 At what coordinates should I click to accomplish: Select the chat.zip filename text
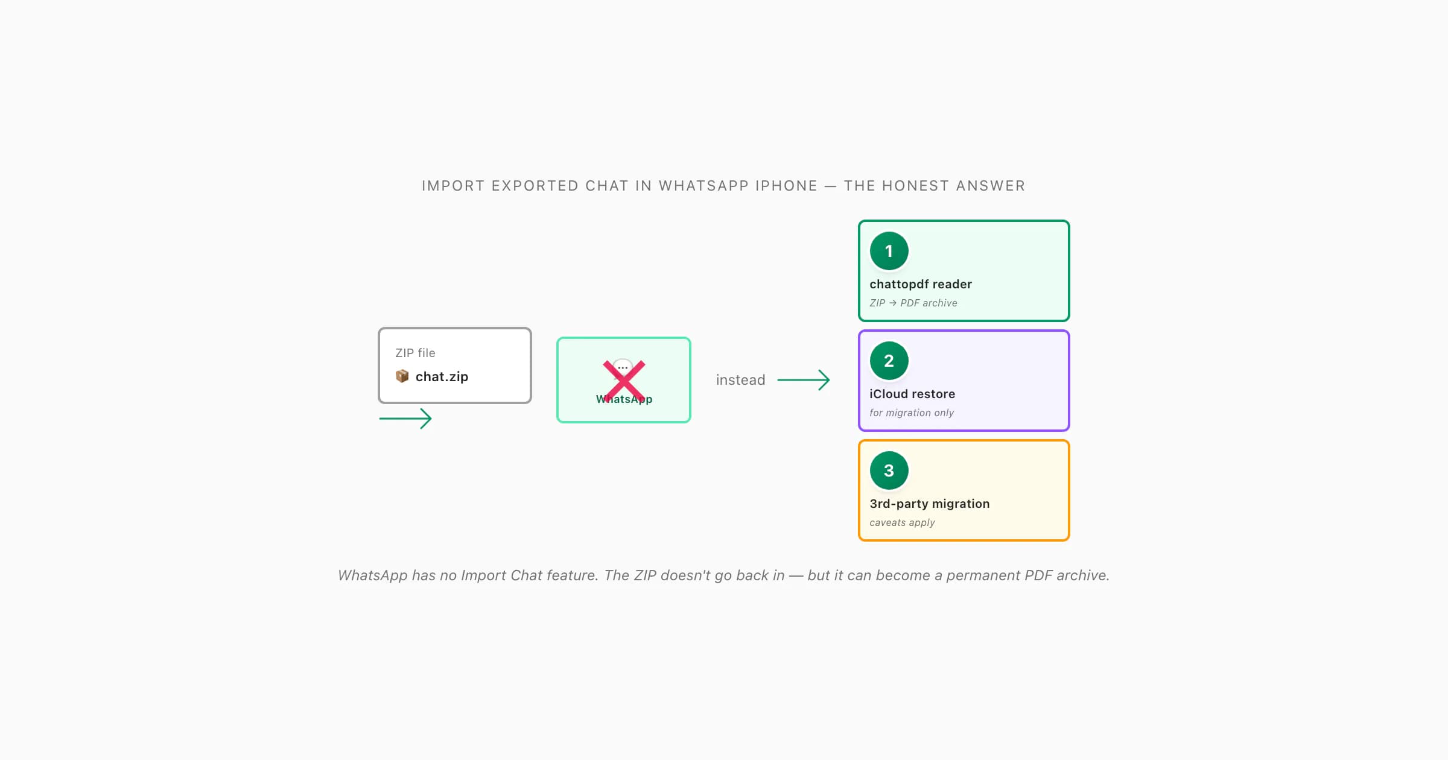442,376
